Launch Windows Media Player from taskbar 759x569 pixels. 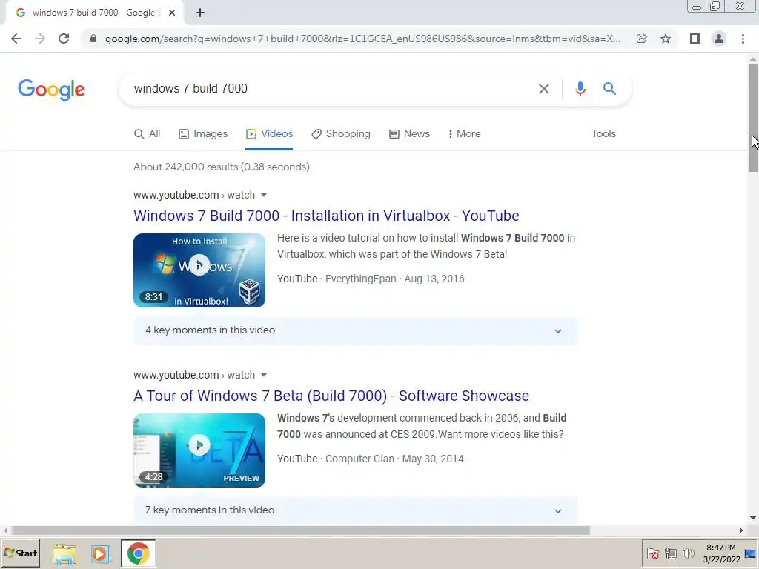pyautogui.click(x=101, y=553)
